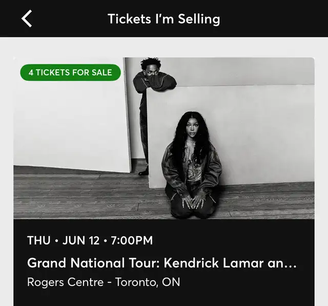Go back using the left chevron arrow
The height and width of the screenshot is (306, 328).
pos(27,18)
